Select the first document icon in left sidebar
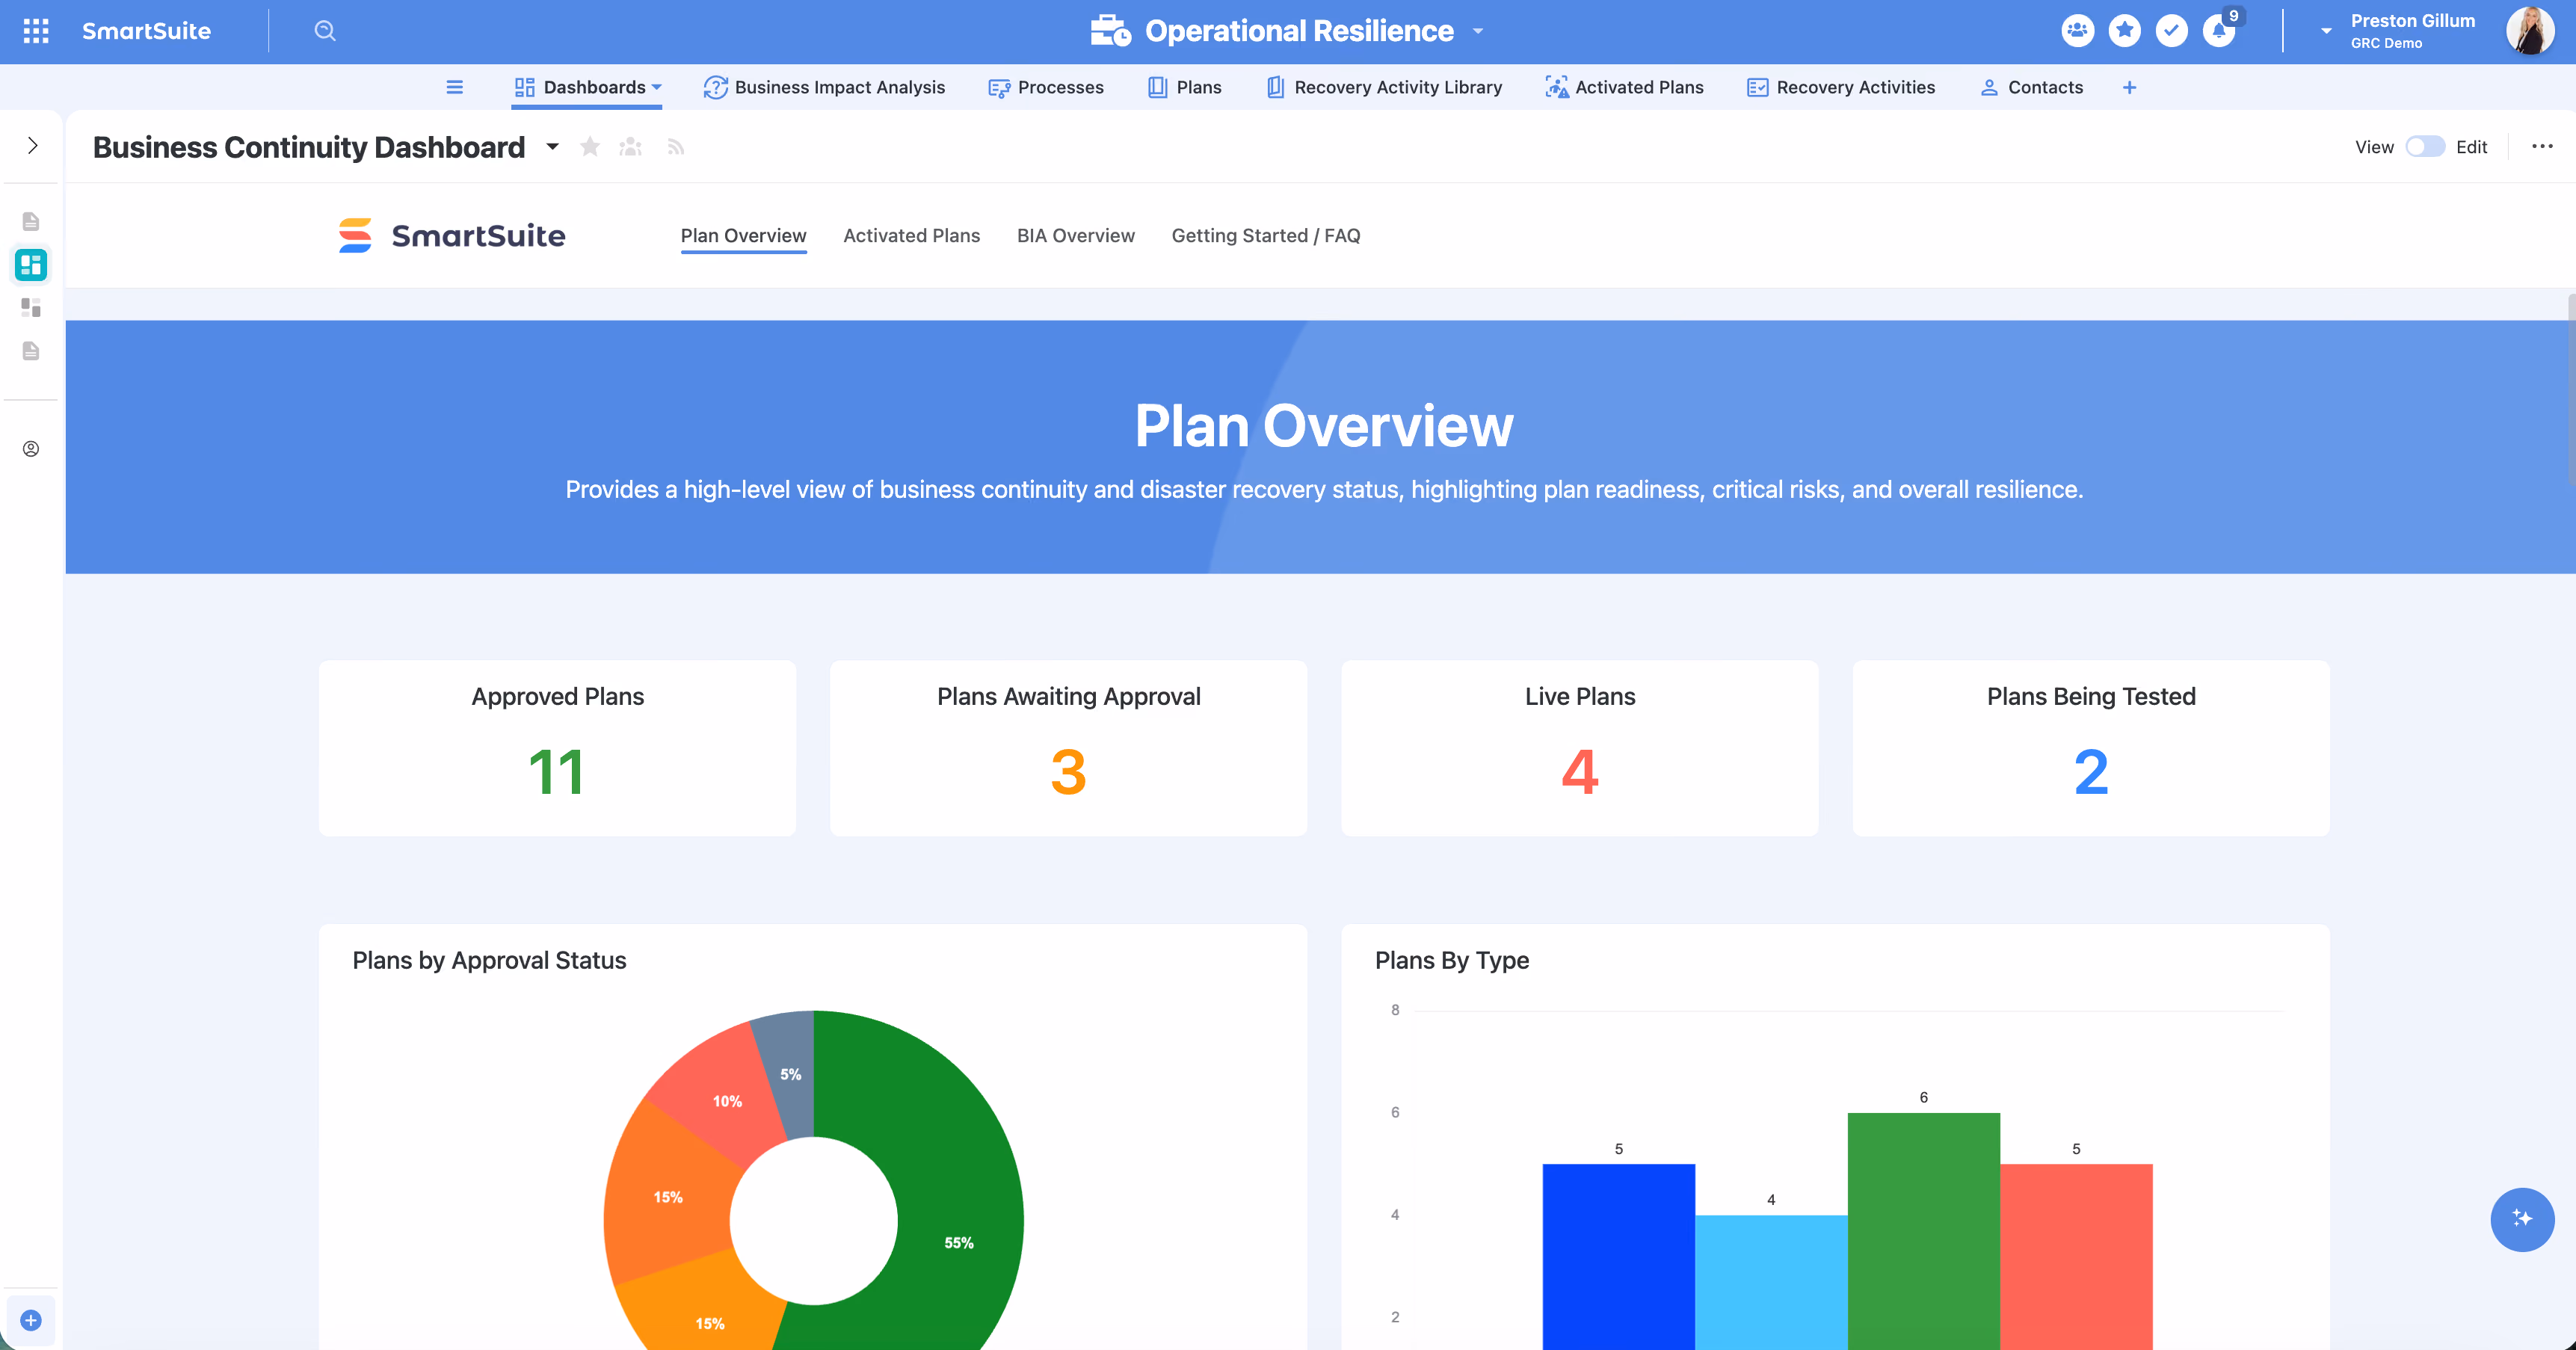 pos(31,221)
